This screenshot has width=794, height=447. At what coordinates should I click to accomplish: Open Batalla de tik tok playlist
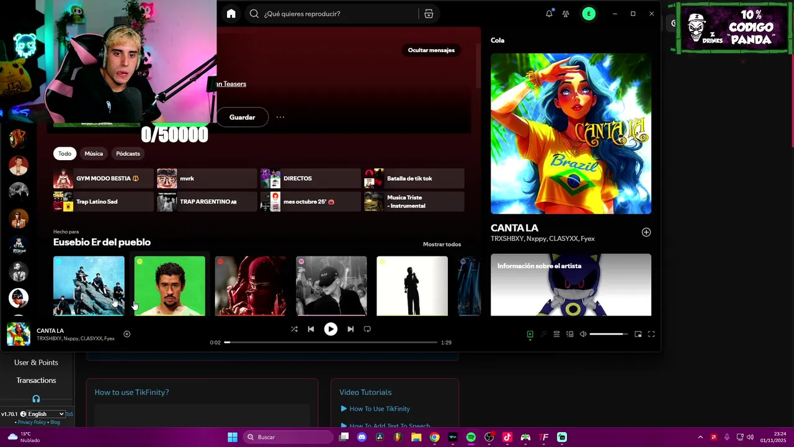(414, 178)
